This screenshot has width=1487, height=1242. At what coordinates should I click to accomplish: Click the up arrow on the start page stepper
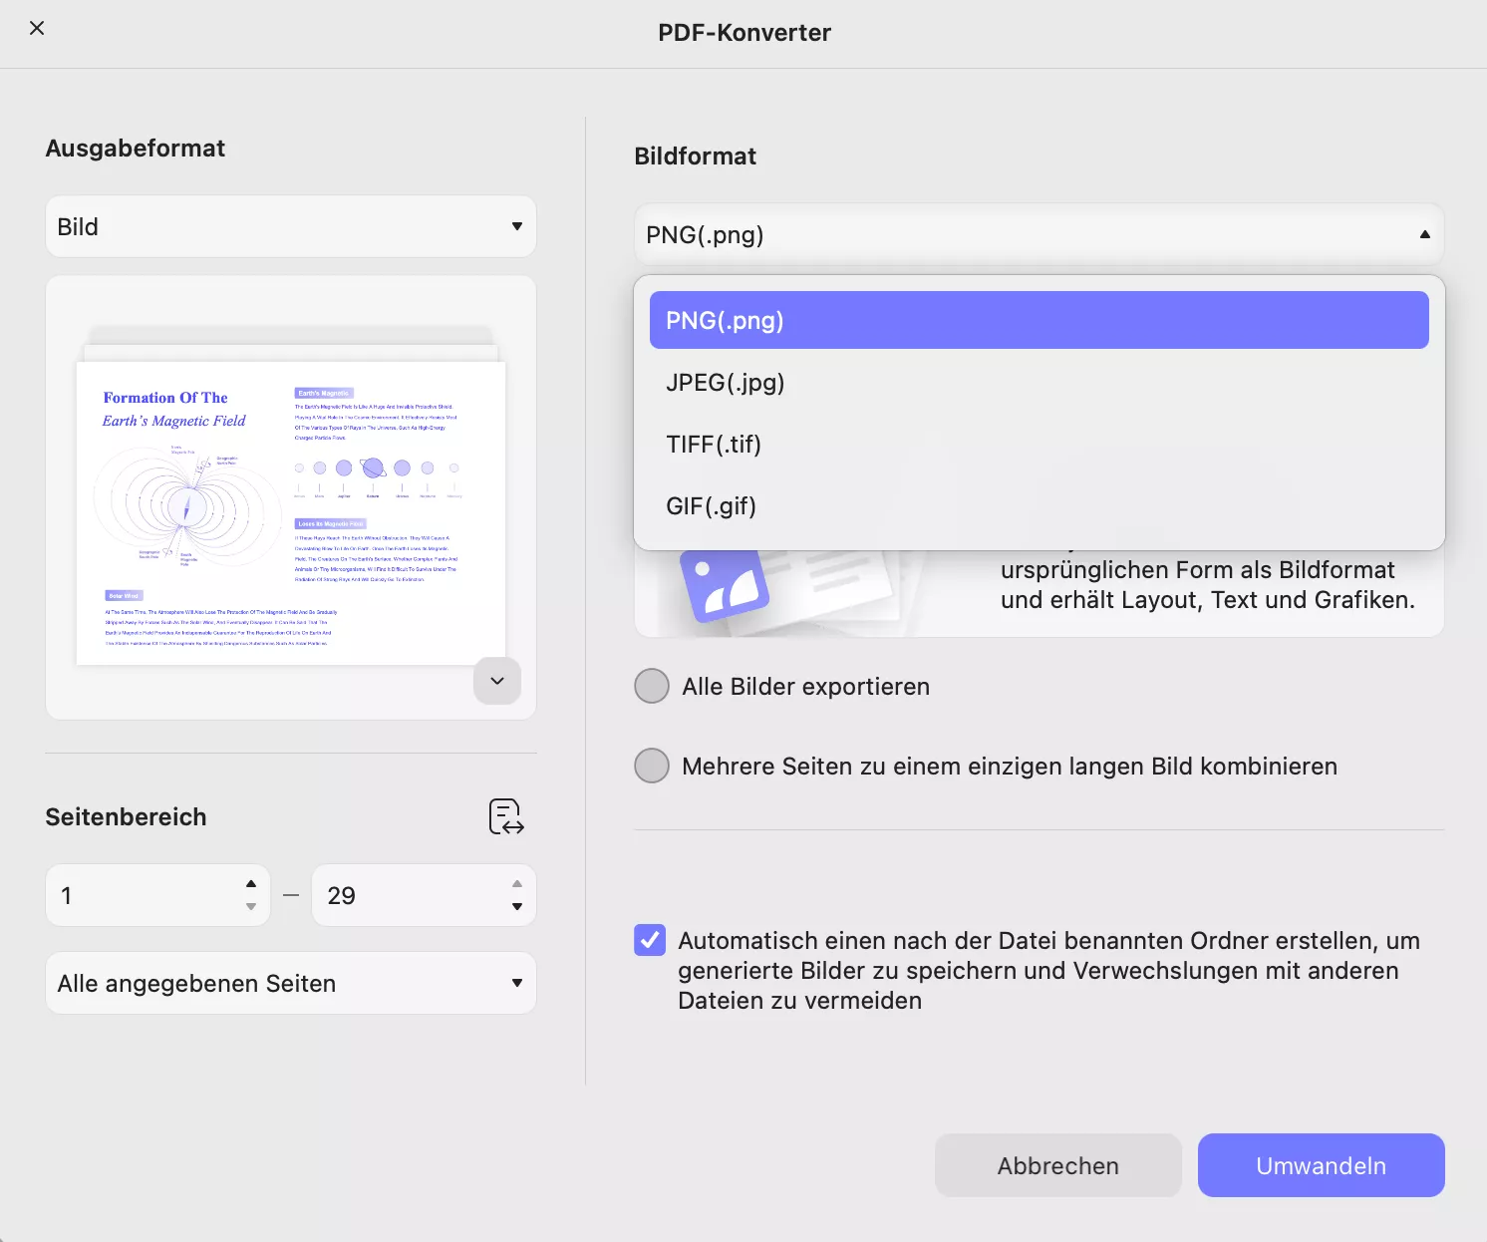coord(250,883)
